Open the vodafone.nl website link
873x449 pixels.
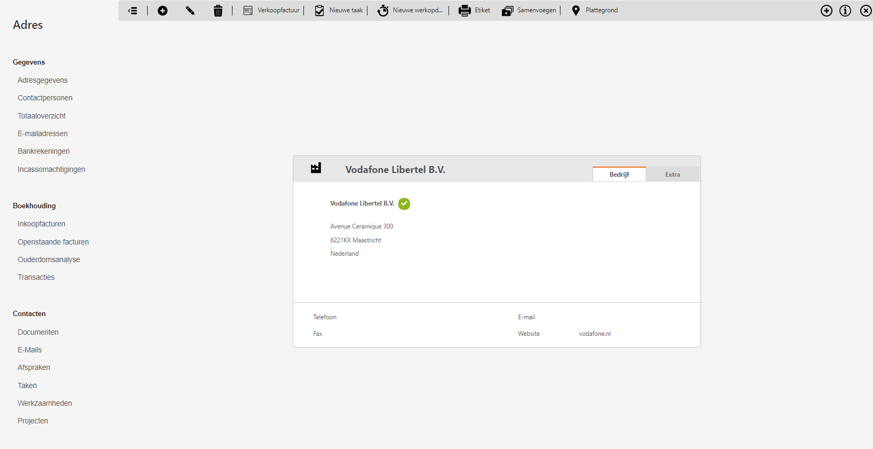[595, 334]
